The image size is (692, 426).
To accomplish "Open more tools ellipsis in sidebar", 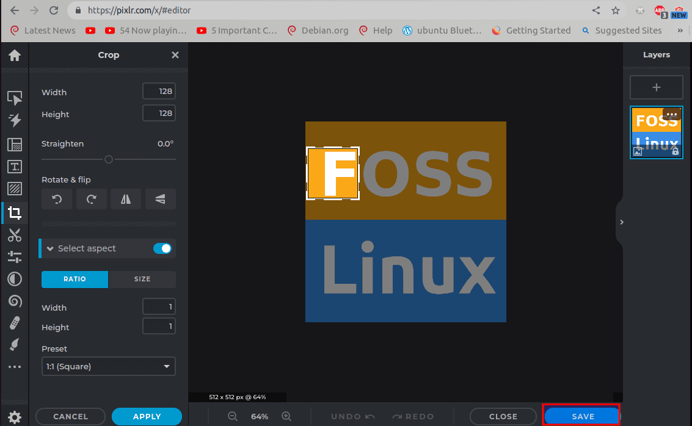I will [15, 366].
